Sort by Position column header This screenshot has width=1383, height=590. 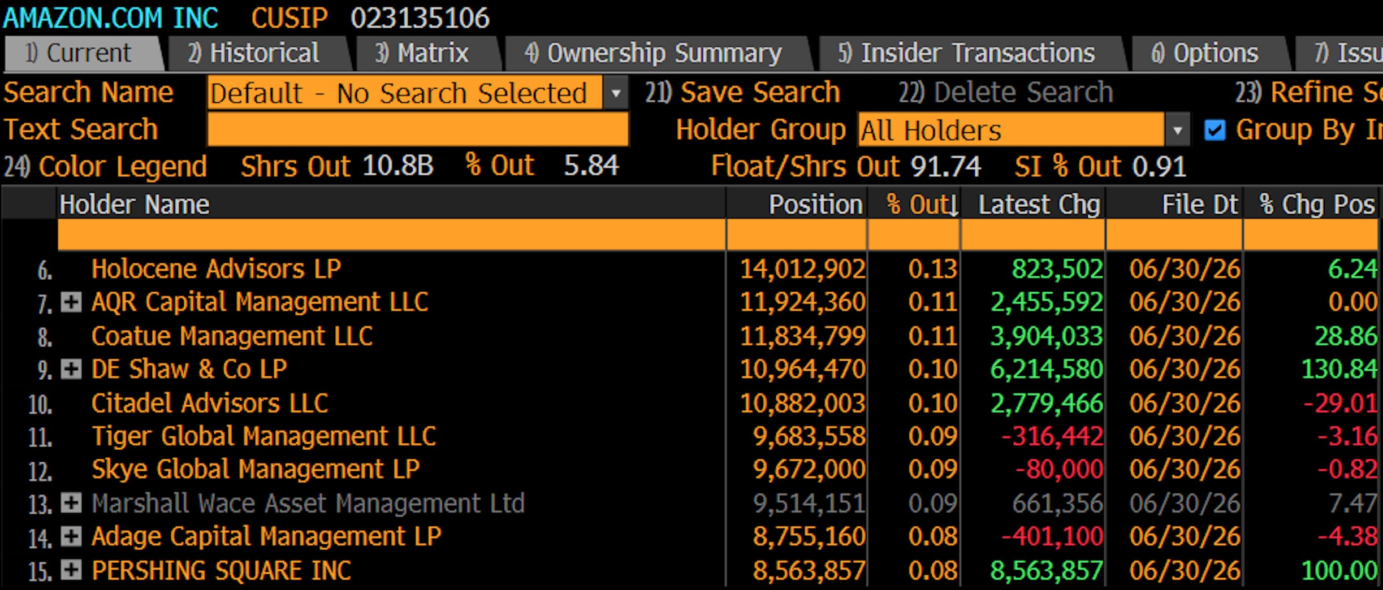click(x=797, y=204)
